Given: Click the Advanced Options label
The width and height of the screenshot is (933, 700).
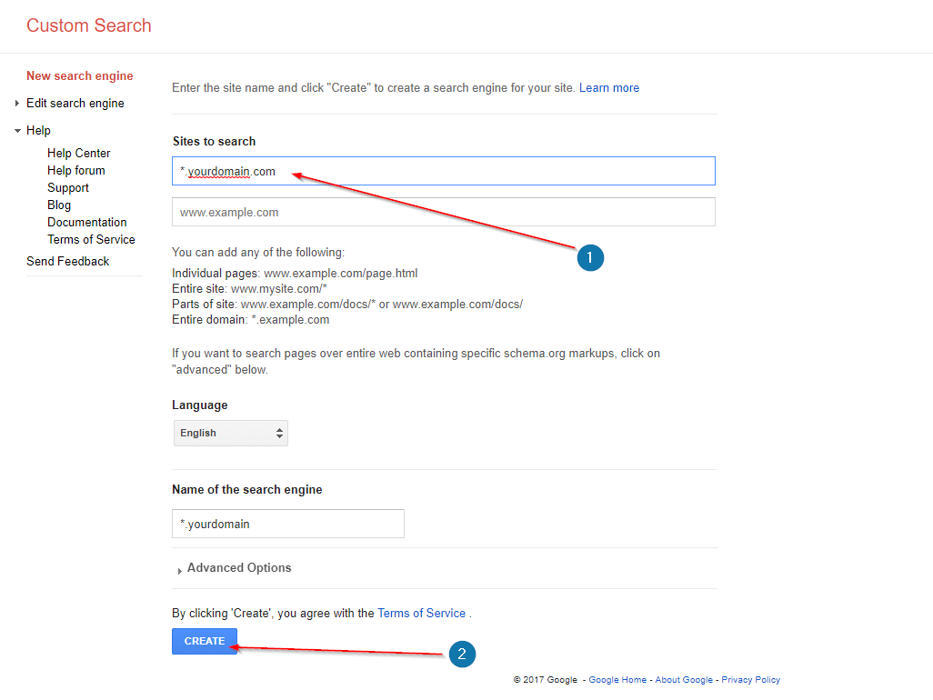Looking at the screenshot, I should pos(239,568).
